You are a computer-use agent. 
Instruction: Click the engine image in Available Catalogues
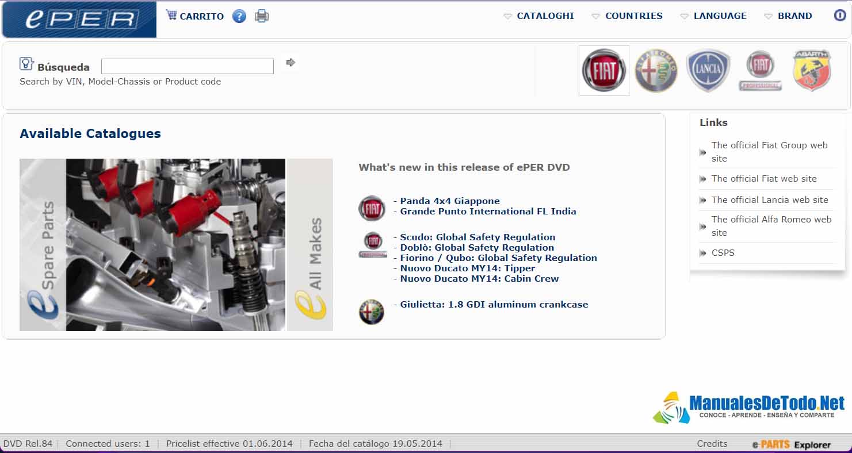(x=175, y=245)
